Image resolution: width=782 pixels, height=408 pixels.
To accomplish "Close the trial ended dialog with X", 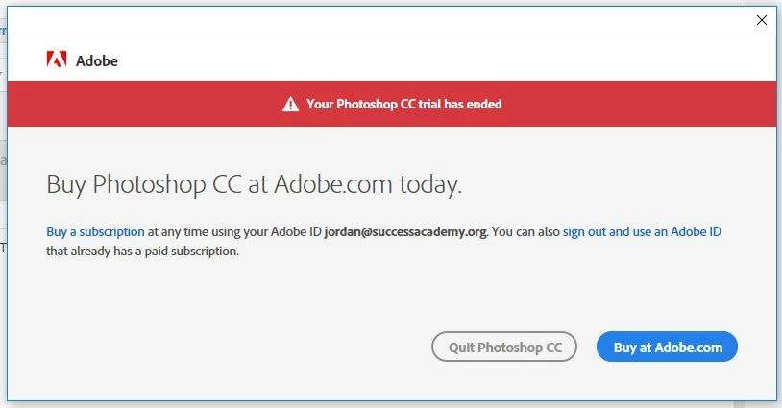I will point(761,20).
